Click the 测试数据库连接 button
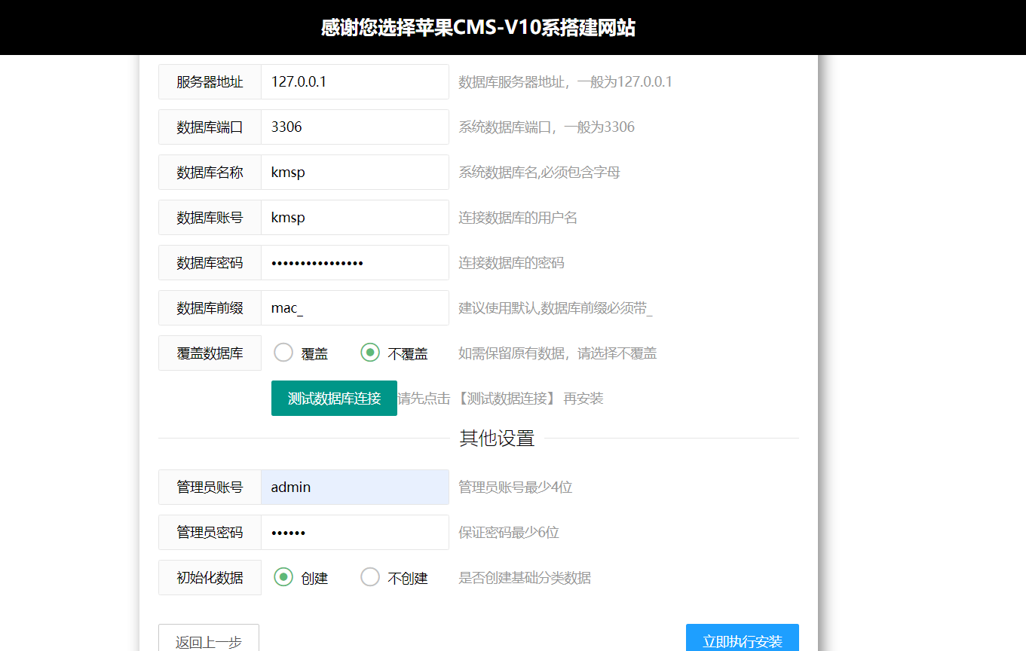The width and height of the screenshot is (1026, 651). click(334, 398)
